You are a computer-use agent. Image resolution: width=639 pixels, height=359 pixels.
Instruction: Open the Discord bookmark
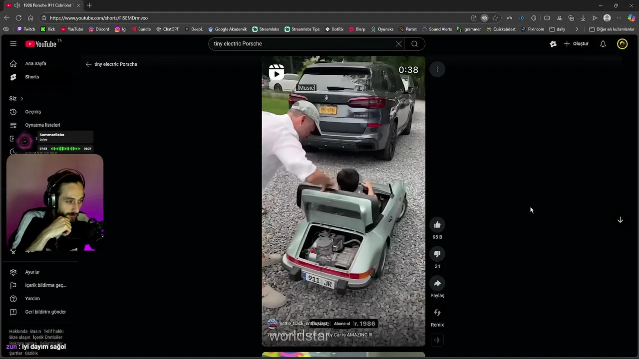click(x=99, y=29)
